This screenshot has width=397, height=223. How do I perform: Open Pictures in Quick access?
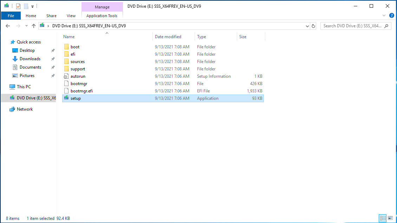[x=27, y=75]
